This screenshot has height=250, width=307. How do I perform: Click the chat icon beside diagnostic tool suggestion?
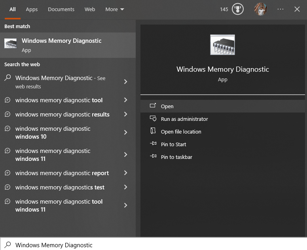pos(8,100)
